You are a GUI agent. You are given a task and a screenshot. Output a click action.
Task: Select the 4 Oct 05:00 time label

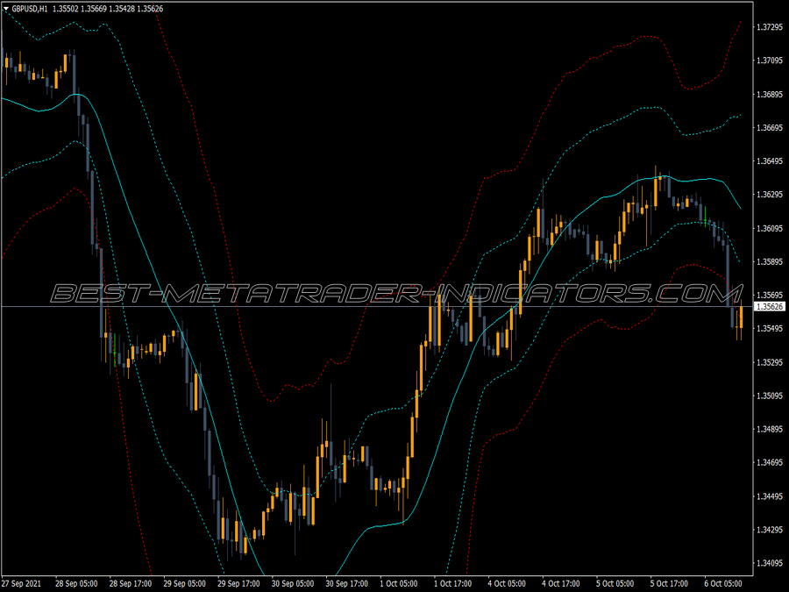click(507, 583)
